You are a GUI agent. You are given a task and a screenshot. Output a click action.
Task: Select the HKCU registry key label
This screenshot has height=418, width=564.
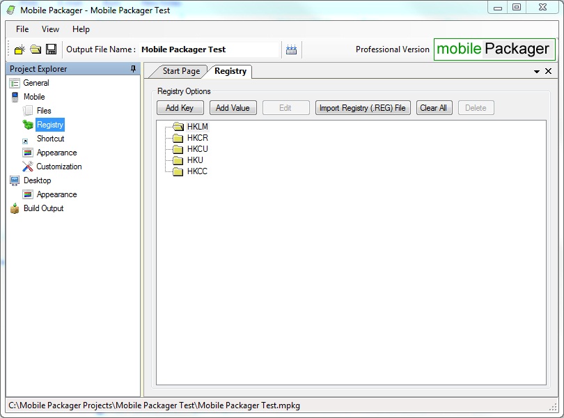[x=198, y=149]
